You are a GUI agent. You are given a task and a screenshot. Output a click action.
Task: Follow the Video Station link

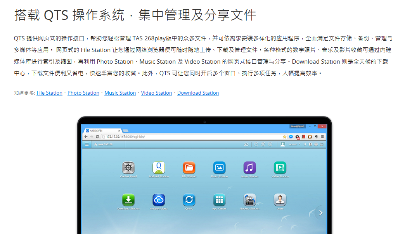tap(156, 93)
